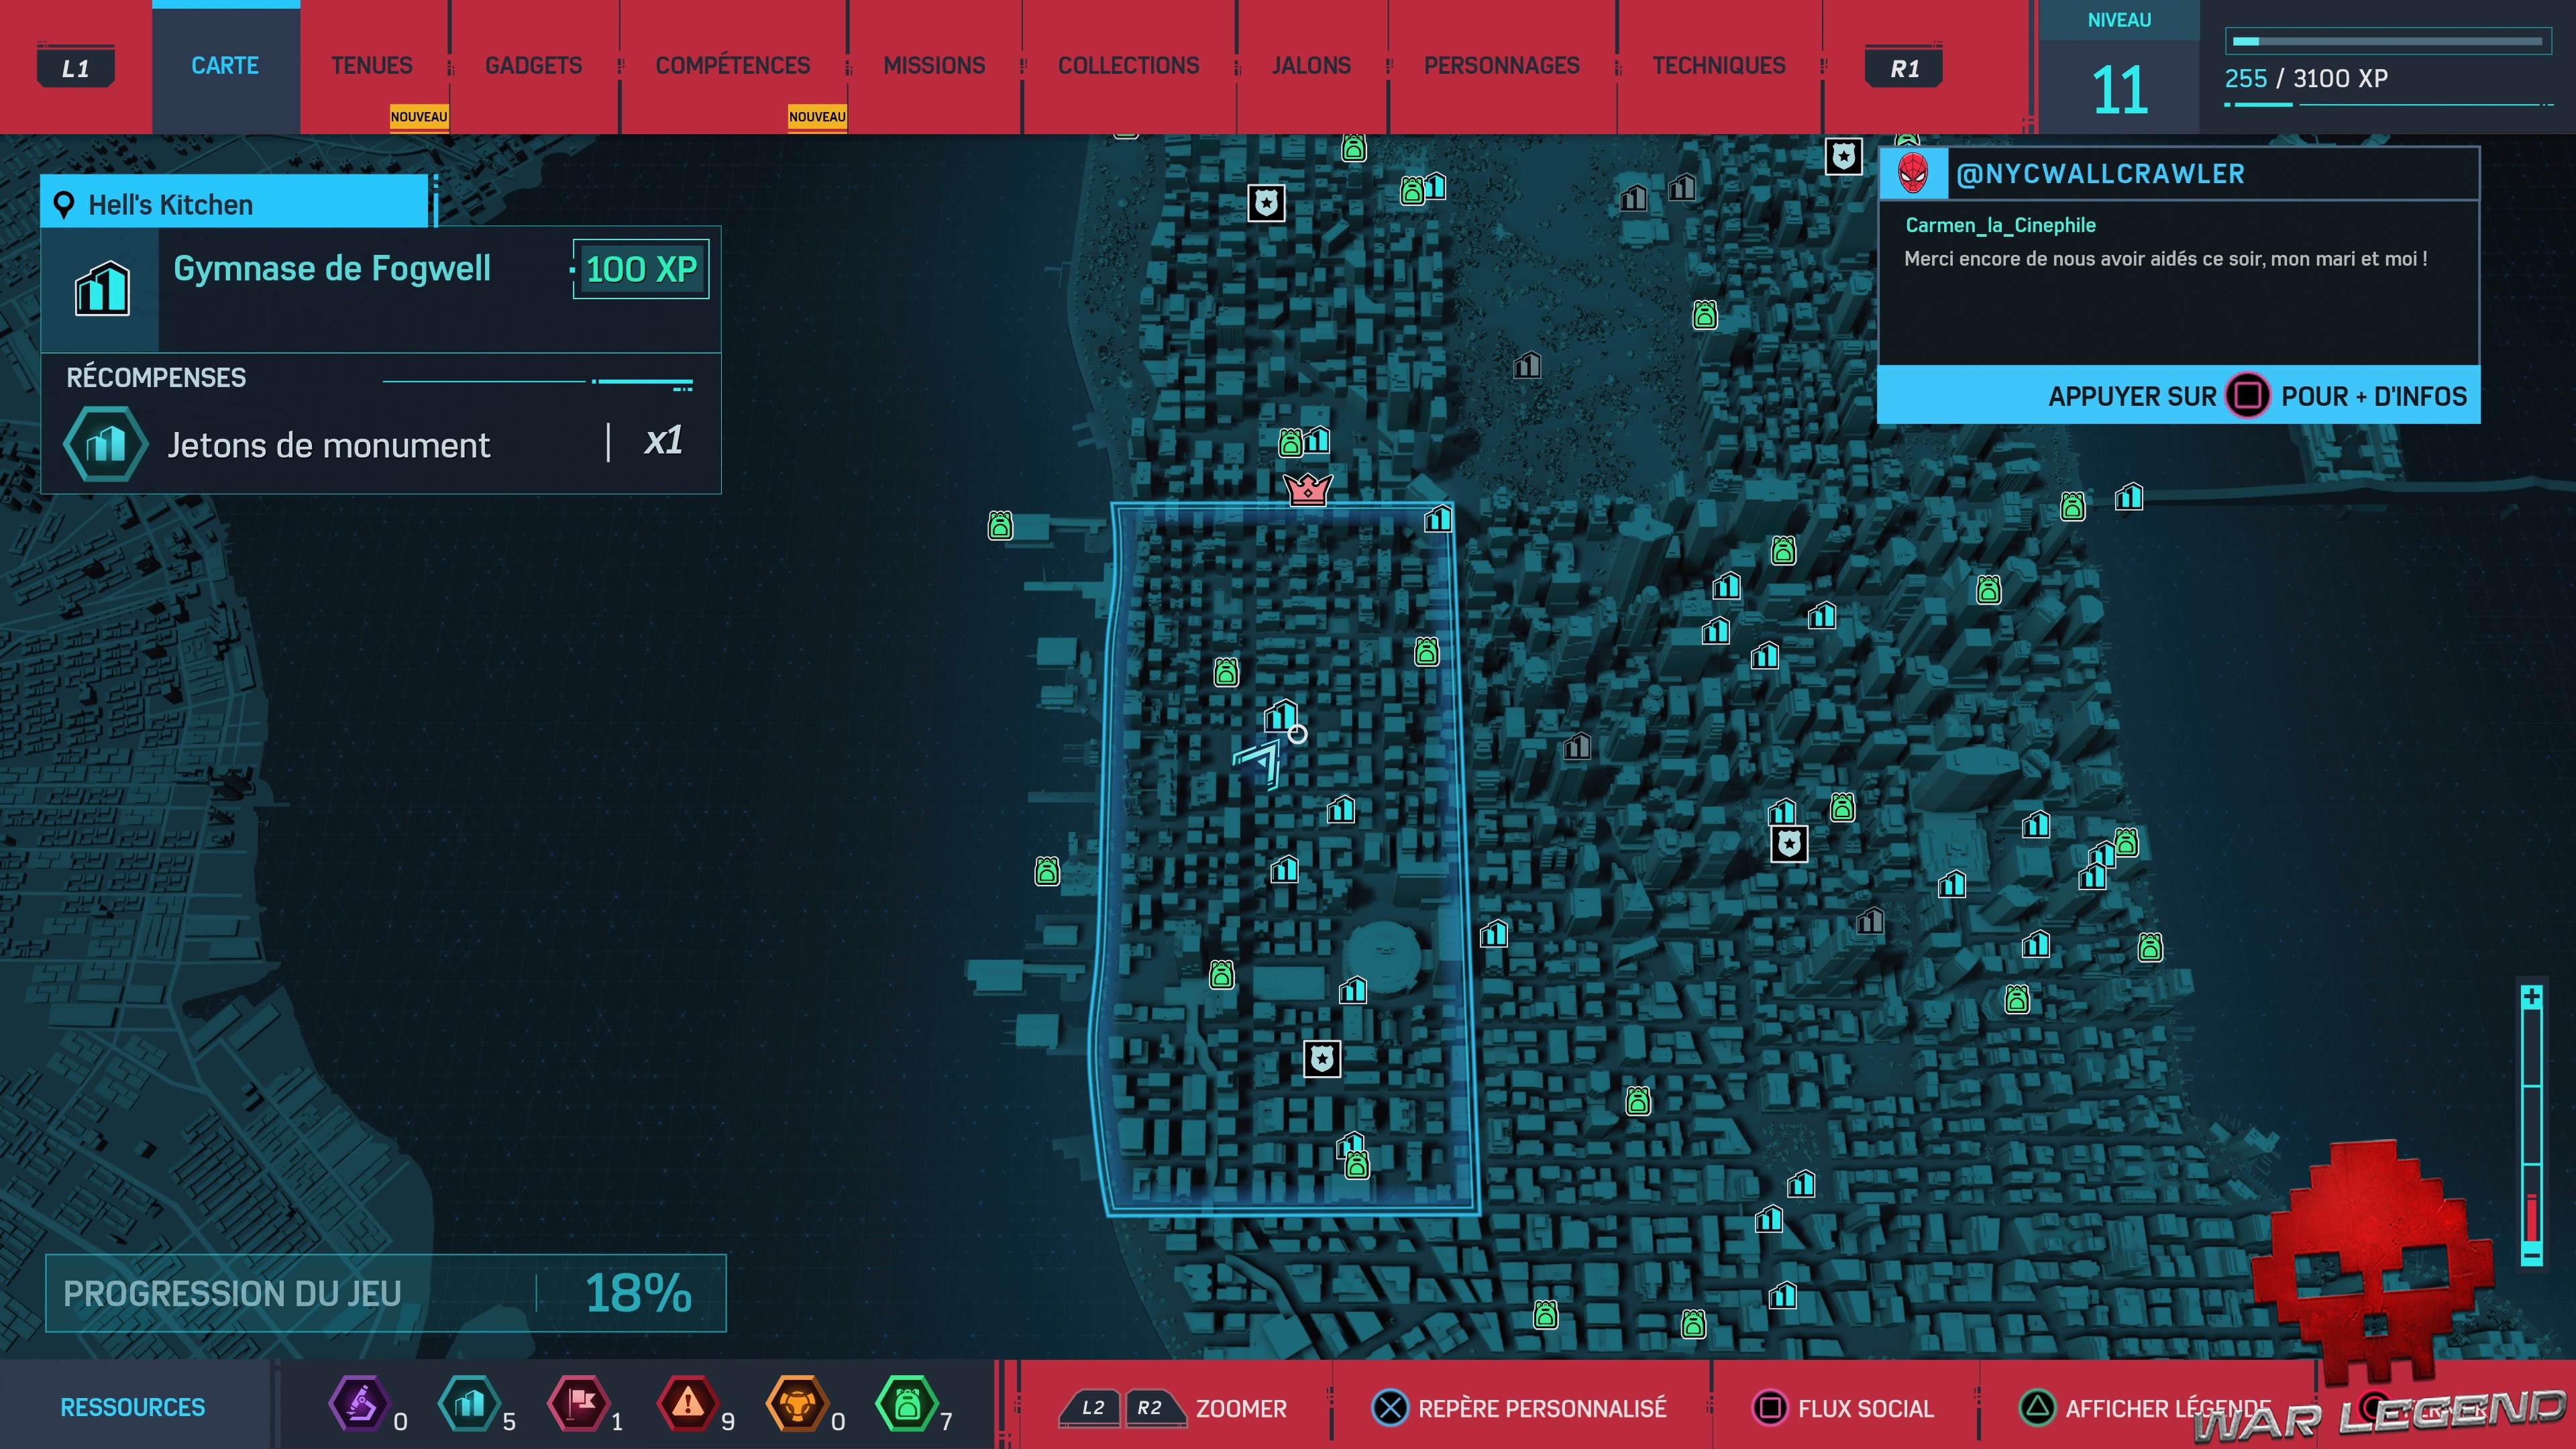2576x1449 pixels.
Task: Open the Missions tab
Action: point(934,66)
